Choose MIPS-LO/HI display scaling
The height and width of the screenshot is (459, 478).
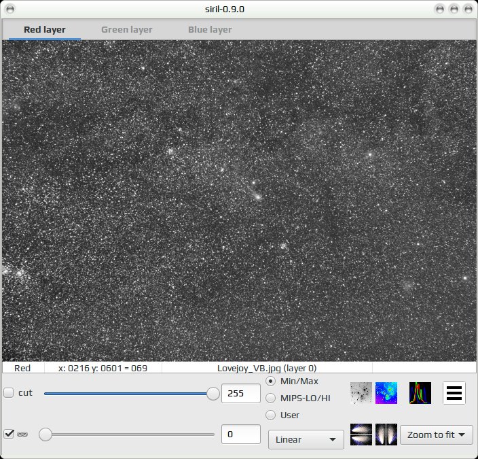pos(270,398)
